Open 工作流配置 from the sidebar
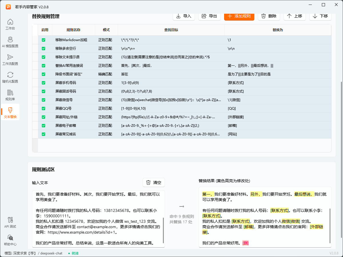 tap(10, 59)
